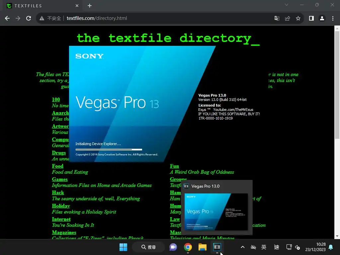Open a new browser tab
This screenshot has height=255, width=340.
[x=90, y=6]
